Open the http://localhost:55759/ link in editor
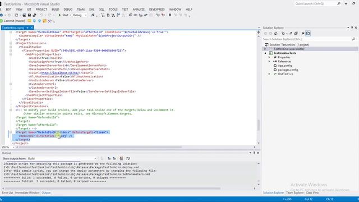 click(x=60, y=73)
